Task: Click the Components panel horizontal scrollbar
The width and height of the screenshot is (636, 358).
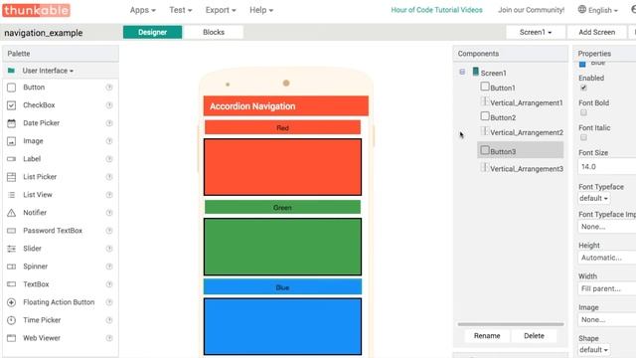Action: pyautogui.click(x=510, y=324)
